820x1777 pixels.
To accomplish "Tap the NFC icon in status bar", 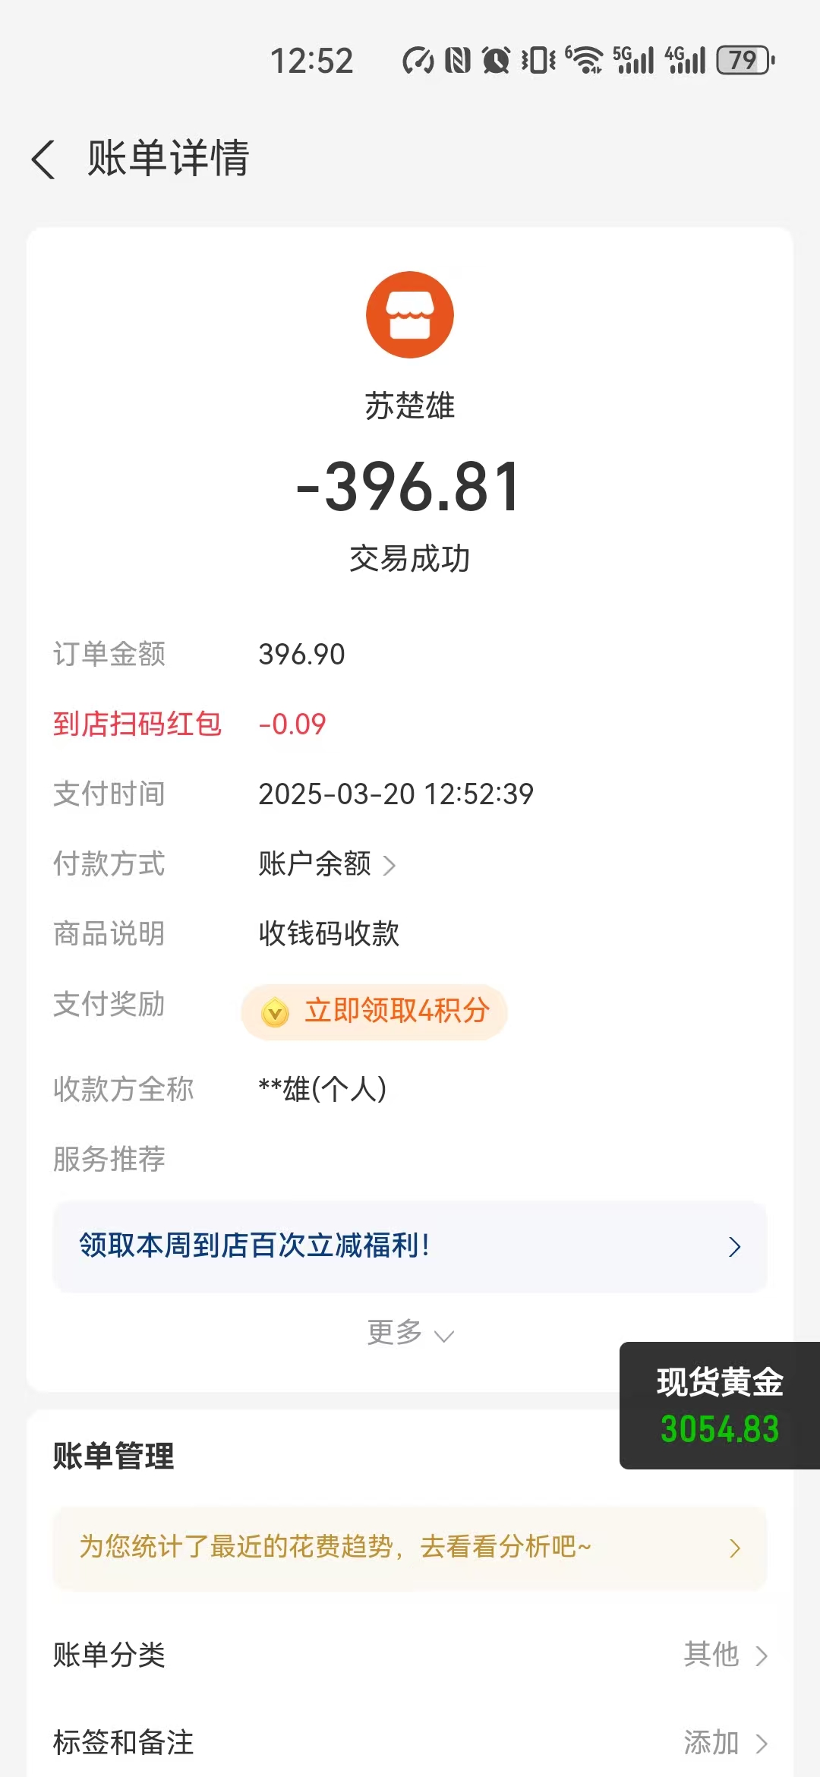I will tap(457, 60).
